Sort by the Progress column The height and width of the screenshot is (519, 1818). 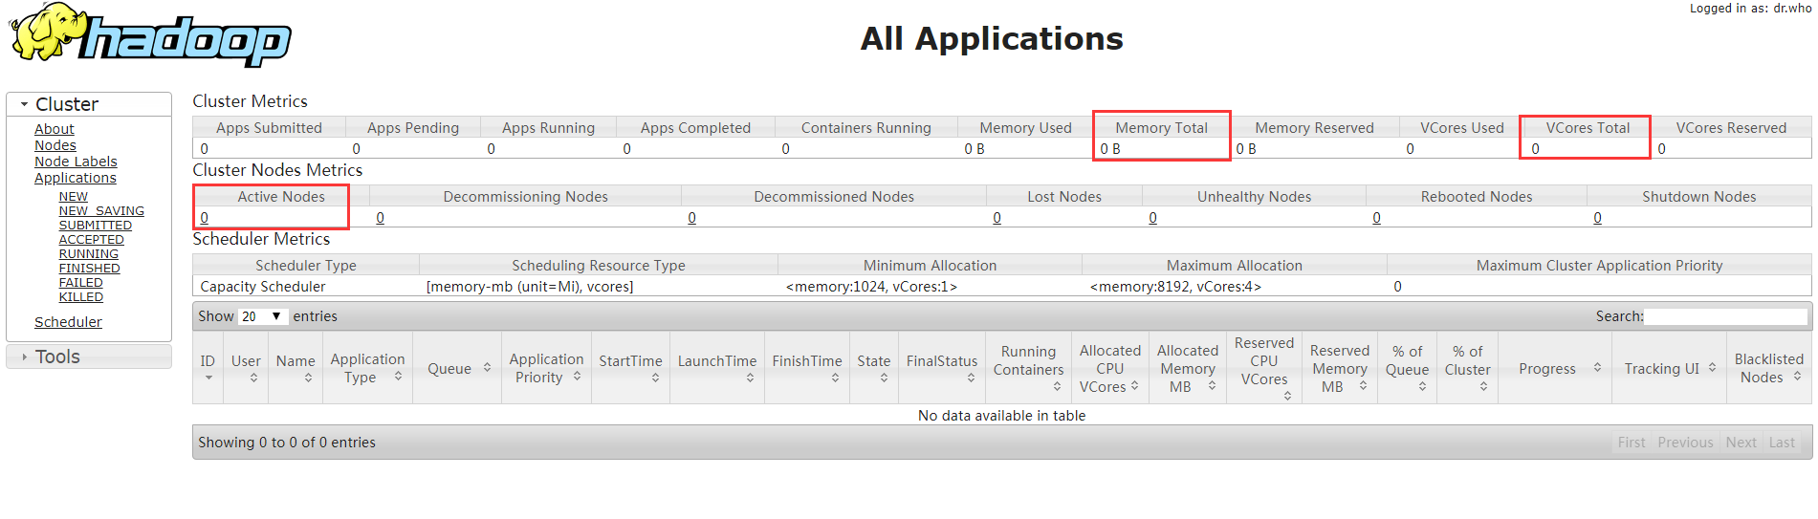(1559, 368)
